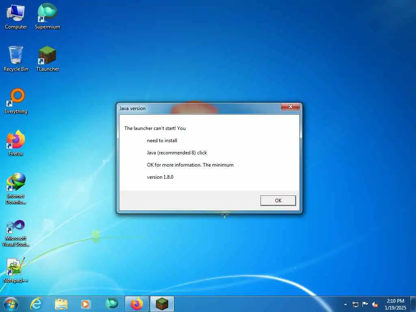Close the Java version dialog
Viewport: 416px width, 312px height.
(290, 107)
